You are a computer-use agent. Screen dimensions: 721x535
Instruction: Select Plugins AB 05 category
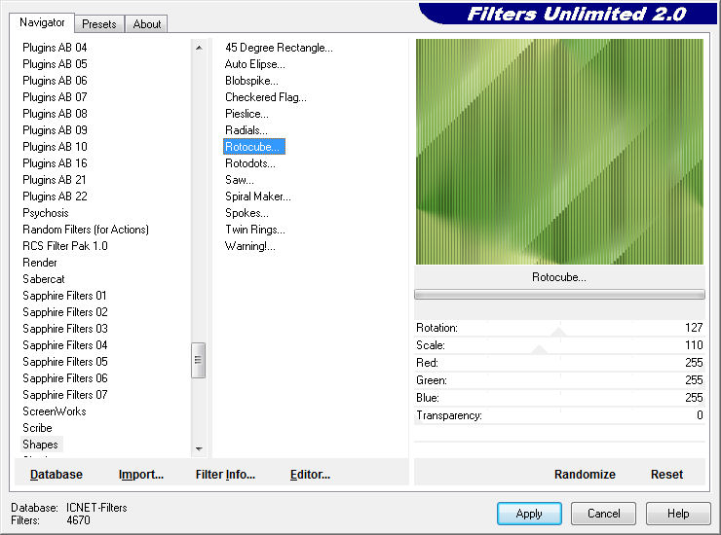(x=55, y=64)
